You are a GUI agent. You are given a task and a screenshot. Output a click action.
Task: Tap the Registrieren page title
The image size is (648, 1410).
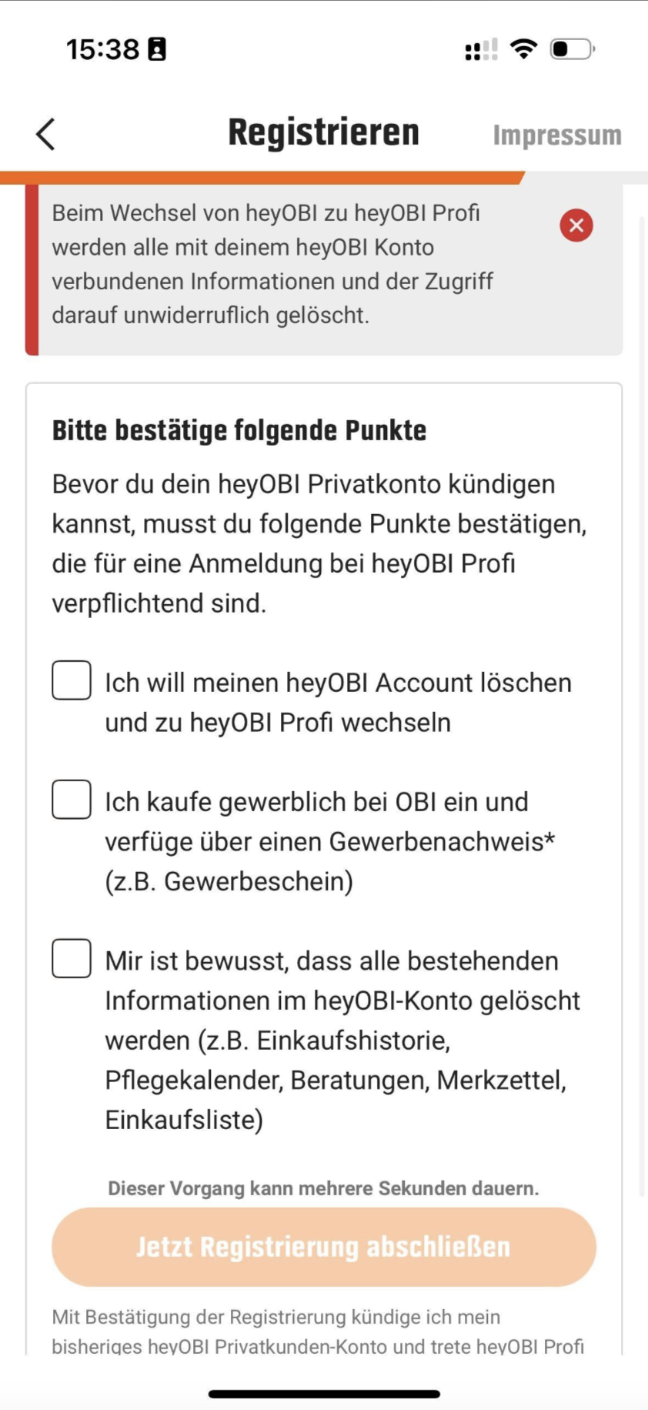pos(323,132)
